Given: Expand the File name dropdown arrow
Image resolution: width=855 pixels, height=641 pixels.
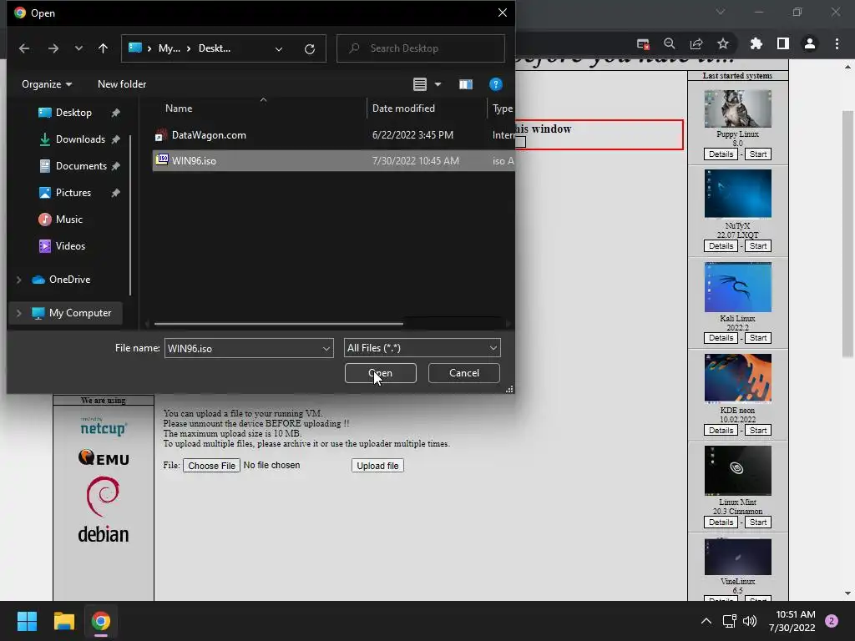Looking at the screenshot, I should coord(326,348).
